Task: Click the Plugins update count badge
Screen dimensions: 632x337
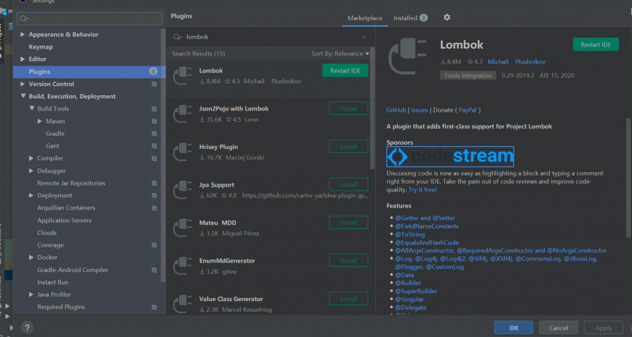Action: pyautogui.click(x=152, y=71)
